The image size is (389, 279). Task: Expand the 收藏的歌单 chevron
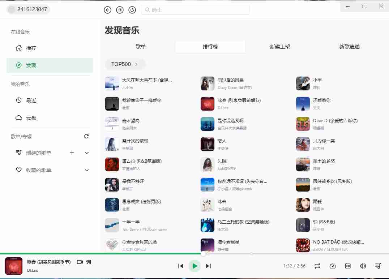click(87, 170)
